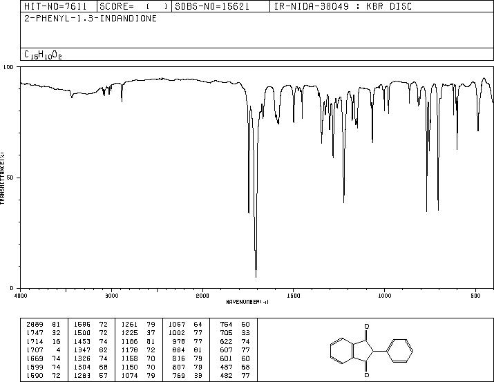Select the 622 peak entry in the table
Viewport: 494px width, 382px height.
tap(235, 341)
